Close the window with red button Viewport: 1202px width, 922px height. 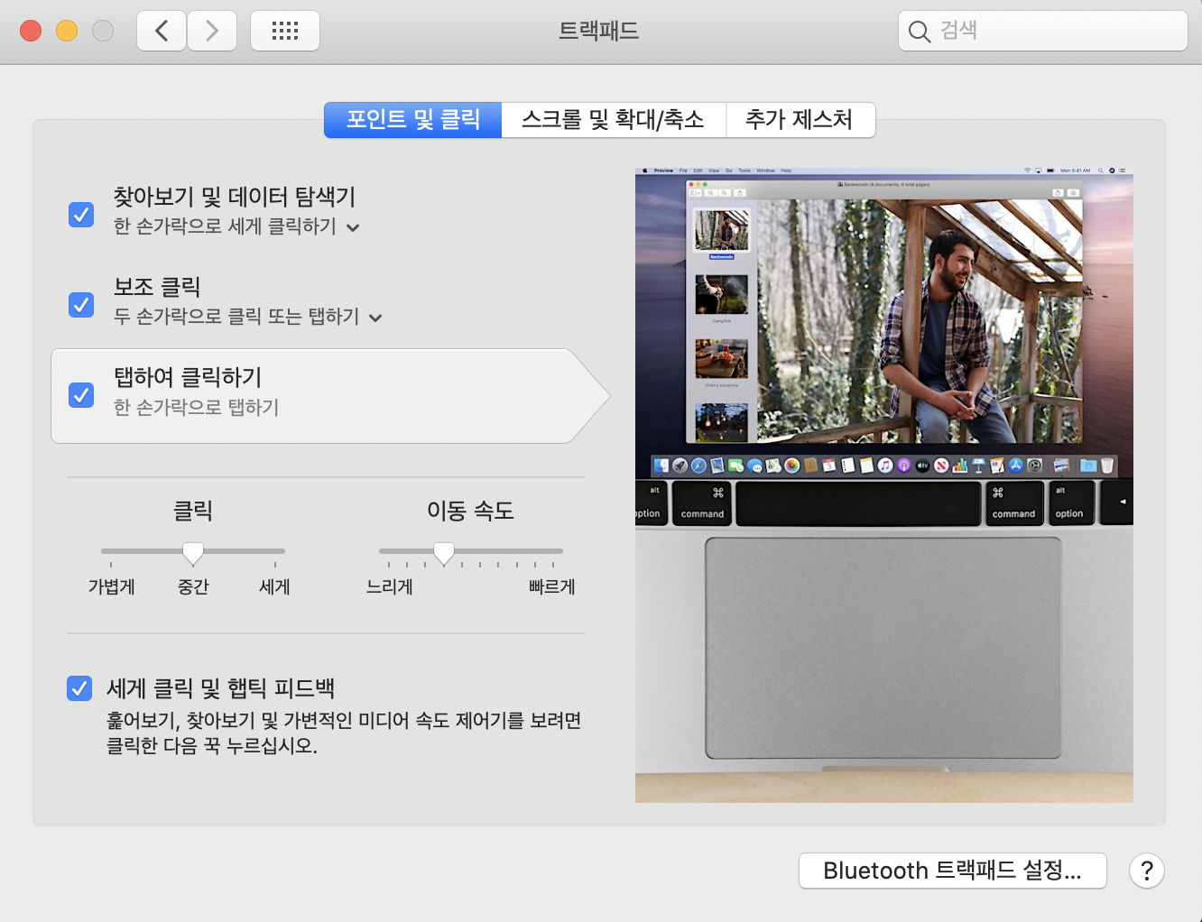tap(31, 31)
